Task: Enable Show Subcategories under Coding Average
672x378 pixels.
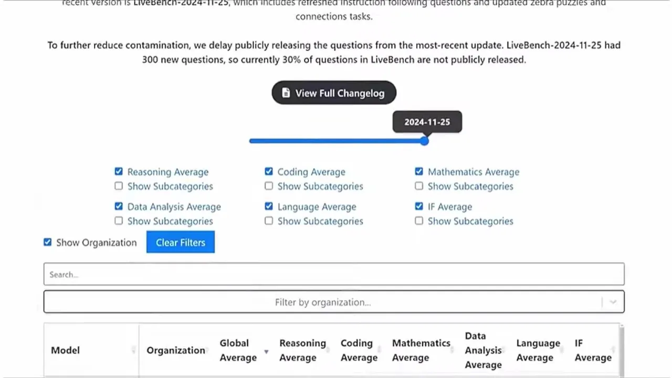Action: click(x=269, y=186)
